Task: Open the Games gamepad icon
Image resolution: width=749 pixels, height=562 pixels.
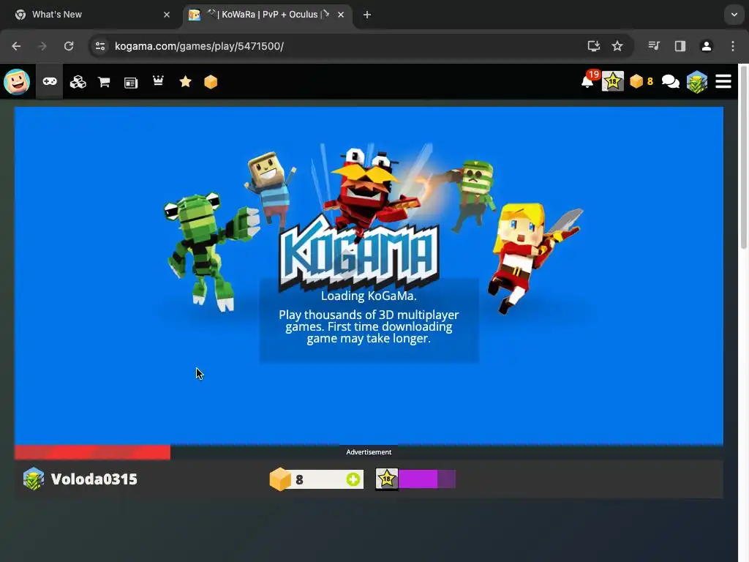Action: click(x=50, y=82)
